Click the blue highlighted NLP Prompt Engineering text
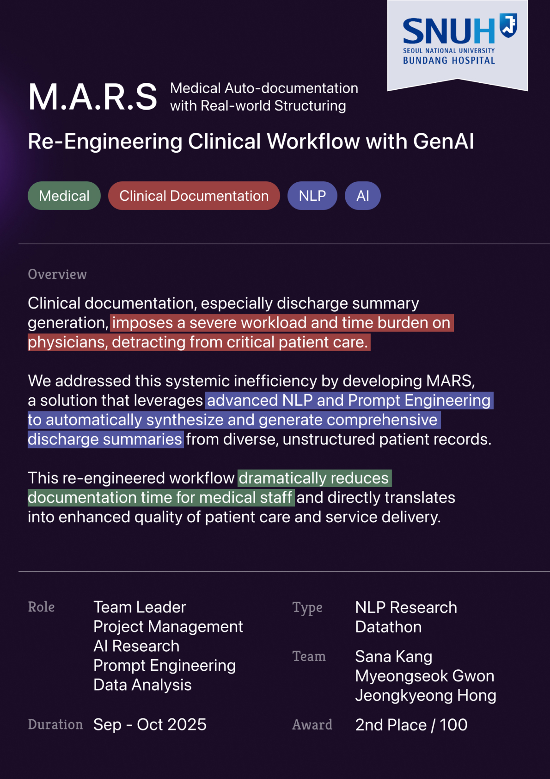 click(349, 401)
